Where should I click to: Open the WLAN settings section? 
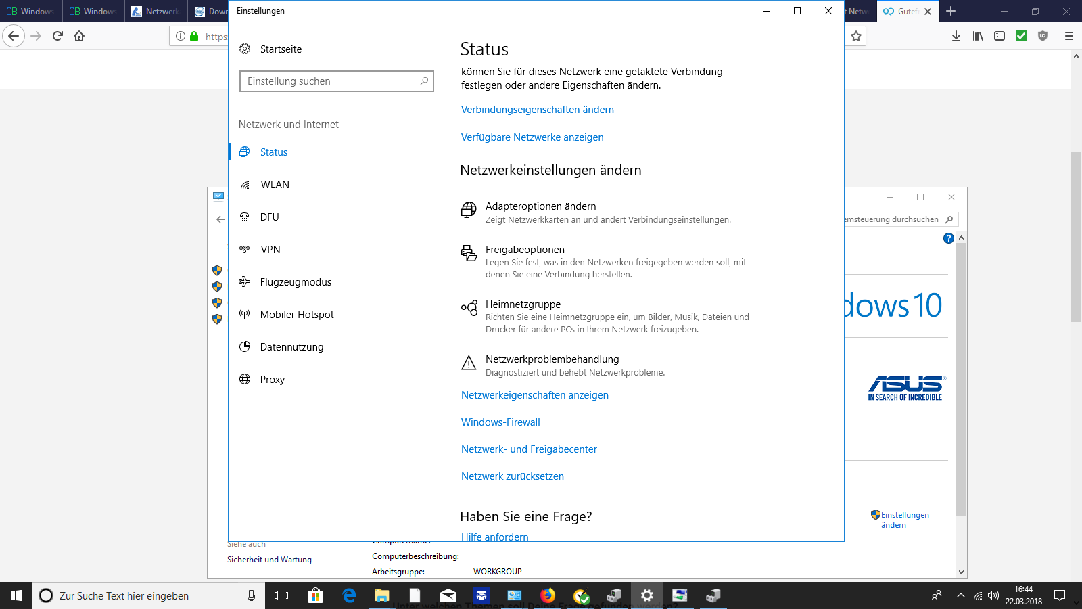click(x=275, y=185)
